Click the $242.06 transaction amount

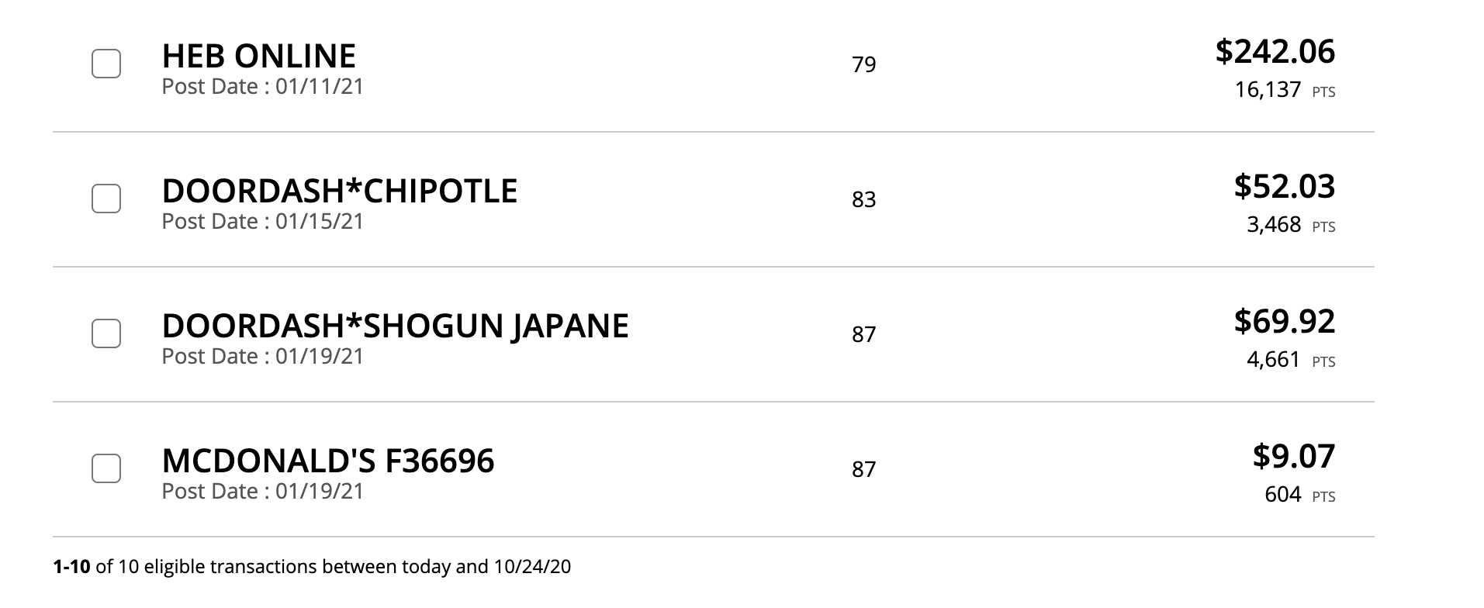pos(1275,51)
